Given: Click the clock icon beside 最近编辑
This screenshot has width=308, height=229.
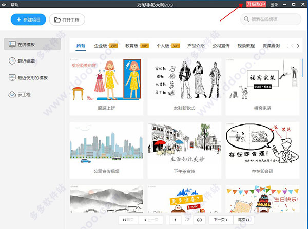Looking at the screenshot, I should 12,61.
